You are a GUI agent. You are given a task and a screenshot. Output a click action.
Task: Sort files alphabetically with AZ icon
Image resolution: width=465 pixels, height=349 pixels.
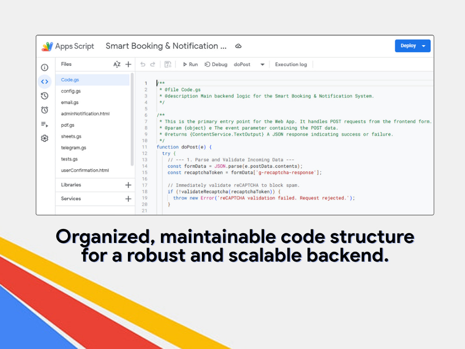pyautogui.click(x=117, y=64)
